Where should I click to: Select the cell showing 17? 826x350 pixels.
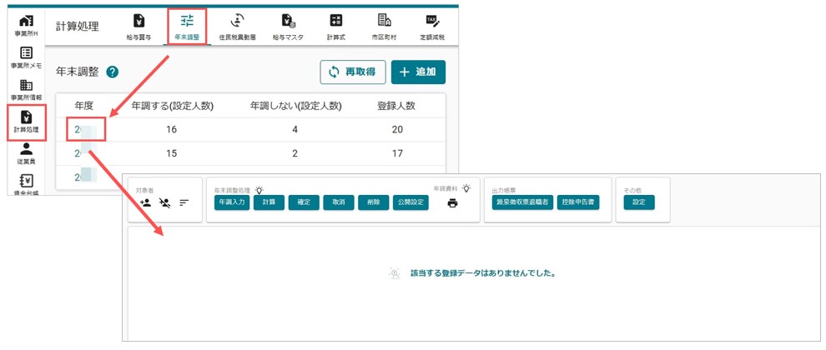click(x=397, y=153)
